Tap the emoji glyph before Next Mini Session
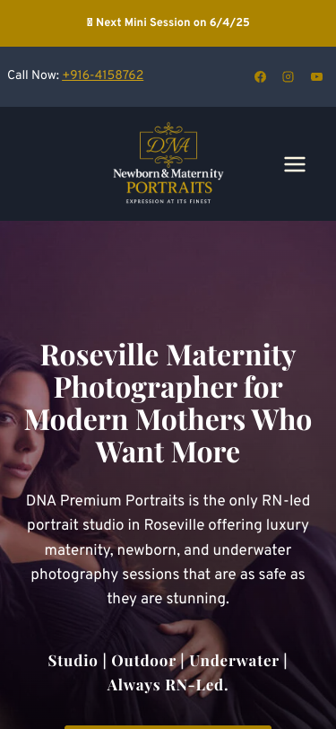 (90, 22)
